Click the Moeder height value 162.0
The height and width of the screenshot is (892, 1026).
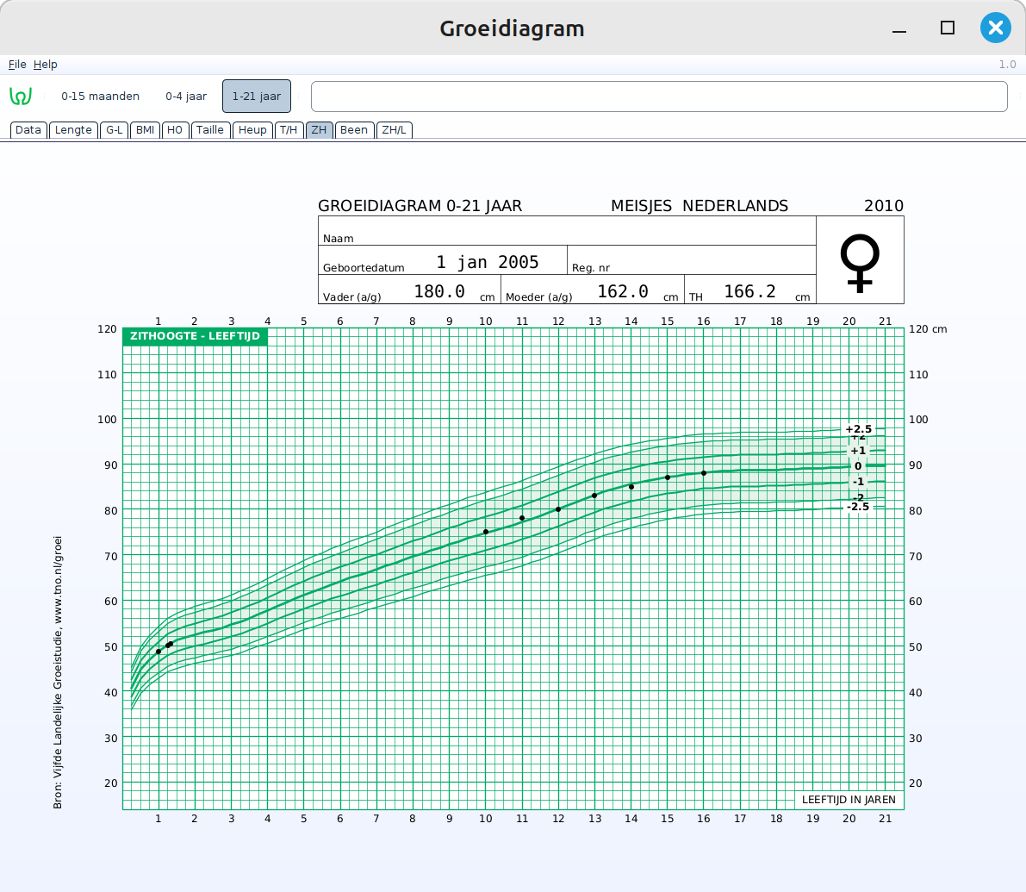pyautogui.click(x=622, y=291)
